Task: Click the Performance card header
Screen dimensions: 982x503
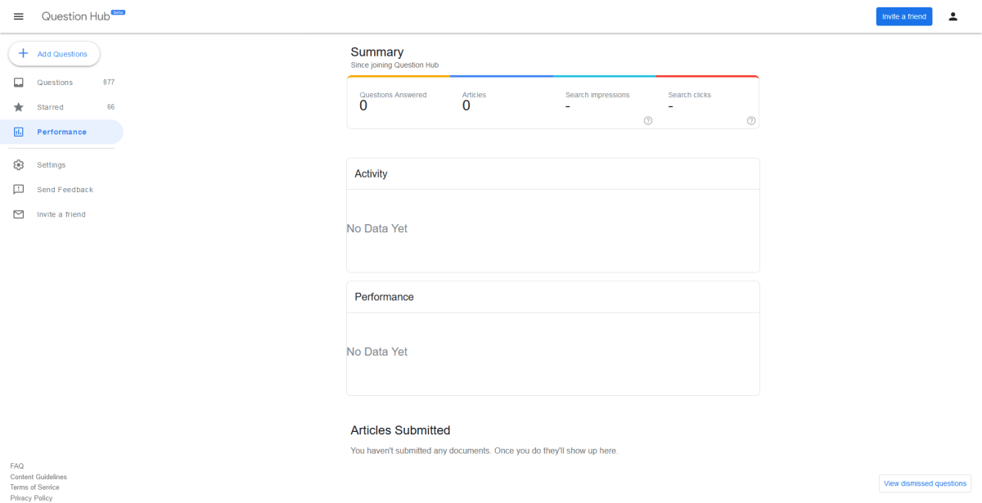Action: coord(553,297)
